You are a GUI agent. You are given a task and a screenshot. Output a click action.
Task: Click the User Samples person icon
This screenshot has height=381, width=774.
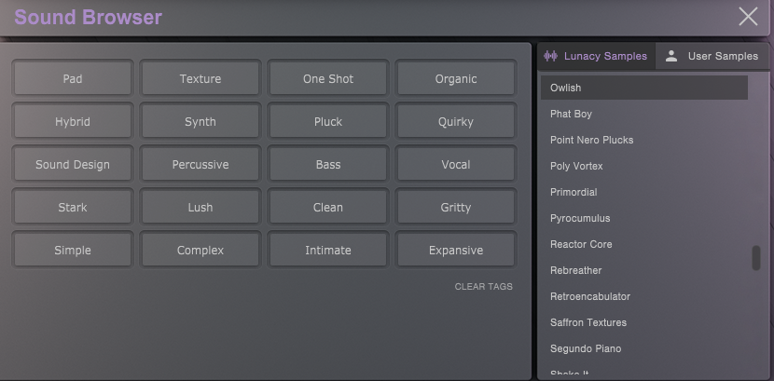tap(670, 56)
